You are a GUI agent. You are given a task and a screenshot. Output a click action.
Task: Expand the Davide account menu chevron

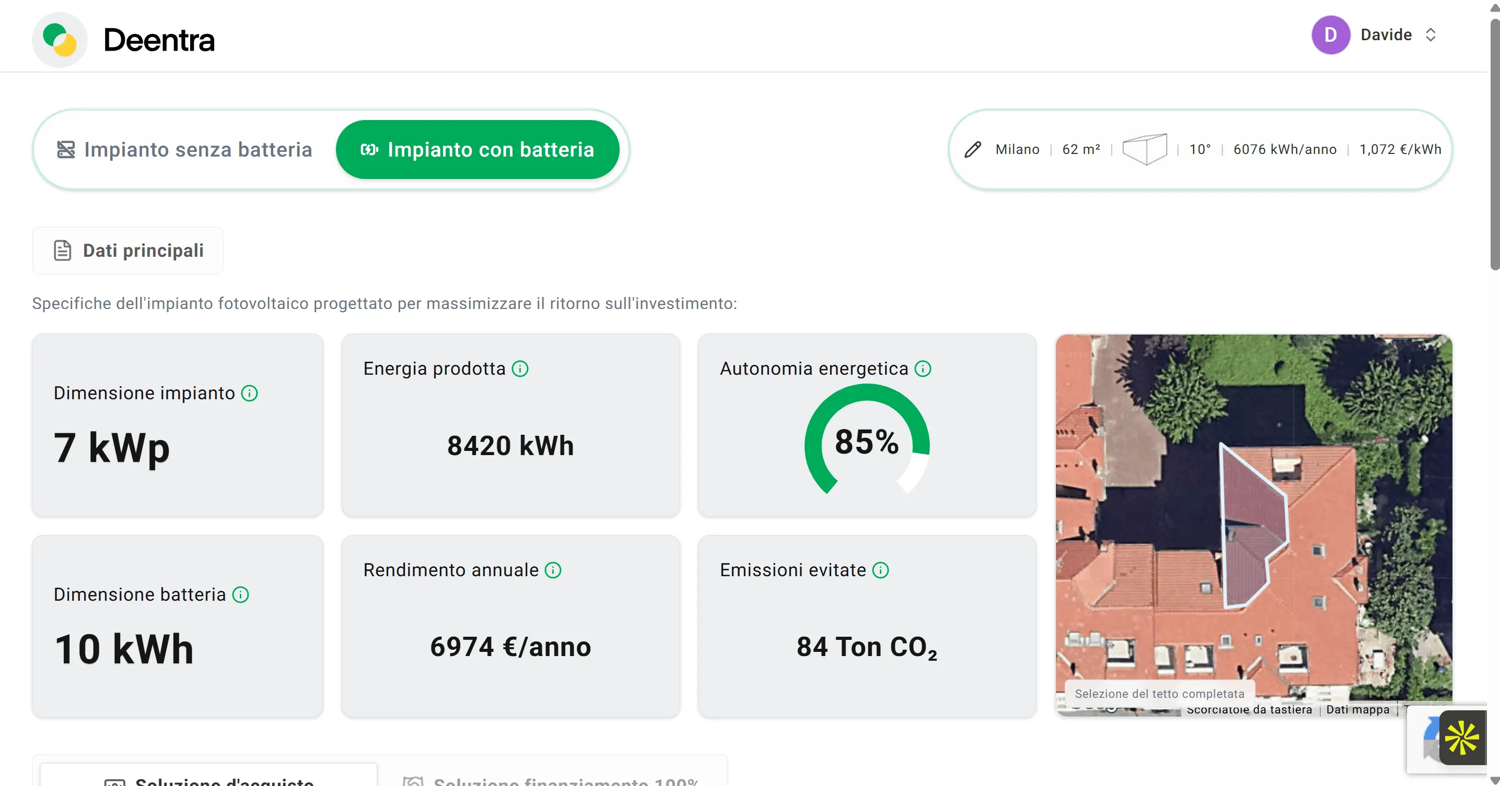point(1431,35)
